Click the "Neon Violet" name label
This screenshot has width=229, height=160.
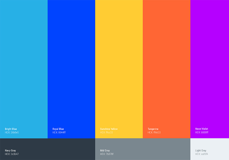(x=202, y=129)
